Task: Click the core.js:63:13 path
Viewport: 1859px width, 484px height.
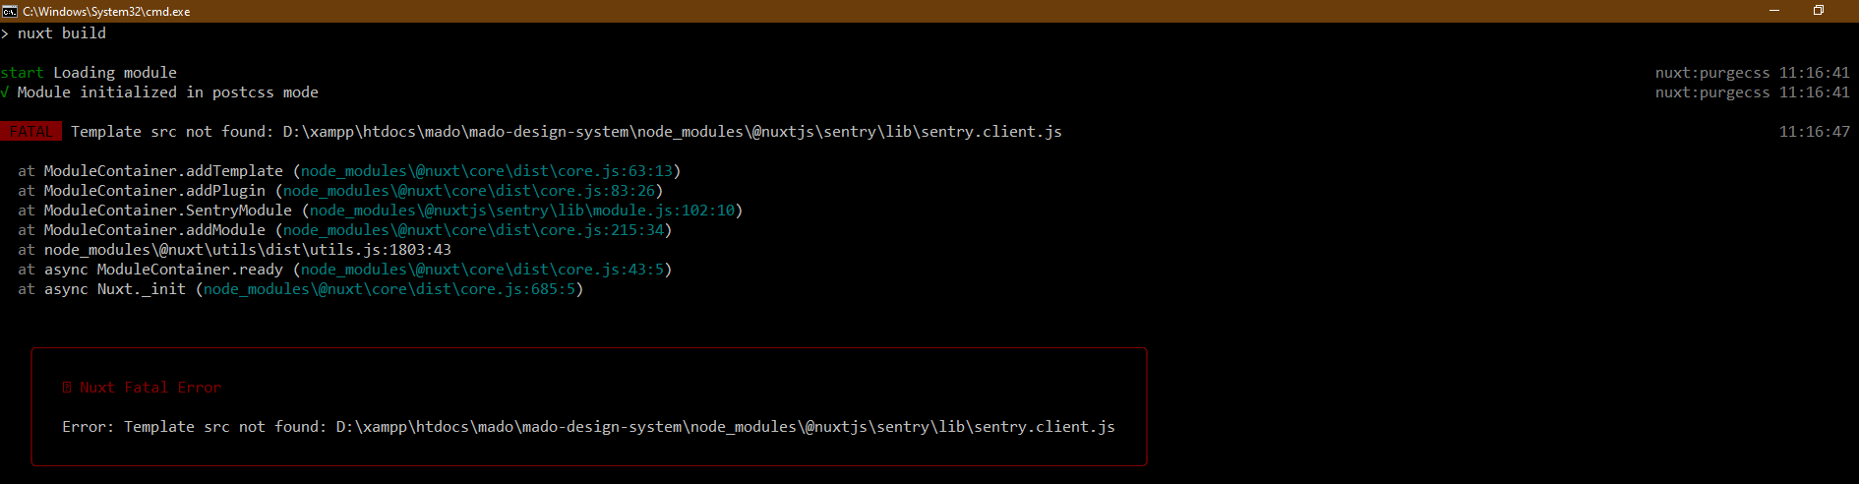Action: point(487,171)
